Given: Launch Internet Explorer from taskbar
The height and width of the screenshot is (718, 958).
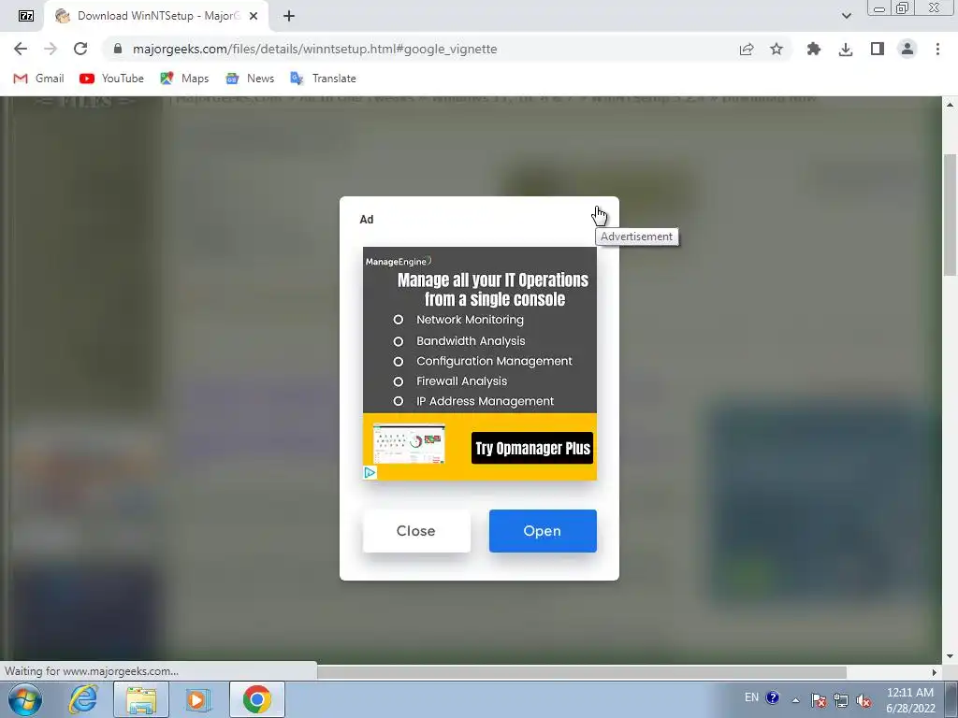Looking at the screenshot, I should click(x=83, y=699).
